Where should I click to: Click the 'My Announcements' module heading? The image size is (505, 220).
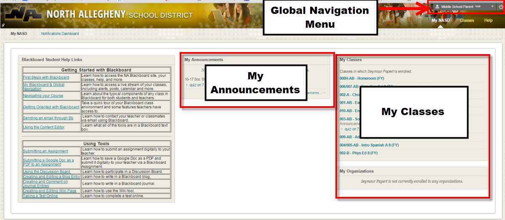click(204, 60)
